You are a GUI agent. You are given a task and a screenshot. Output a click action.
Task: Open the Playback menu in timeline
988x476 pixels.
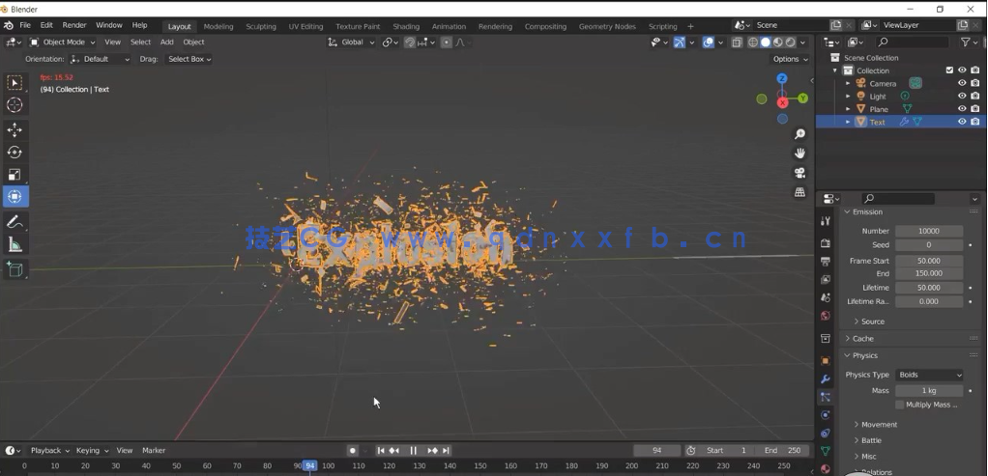49,451
